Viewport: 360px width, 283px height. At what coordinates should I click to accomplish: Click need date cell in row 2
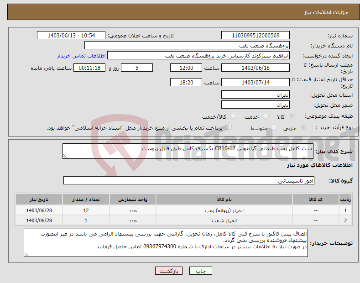(x=39, y=220)
